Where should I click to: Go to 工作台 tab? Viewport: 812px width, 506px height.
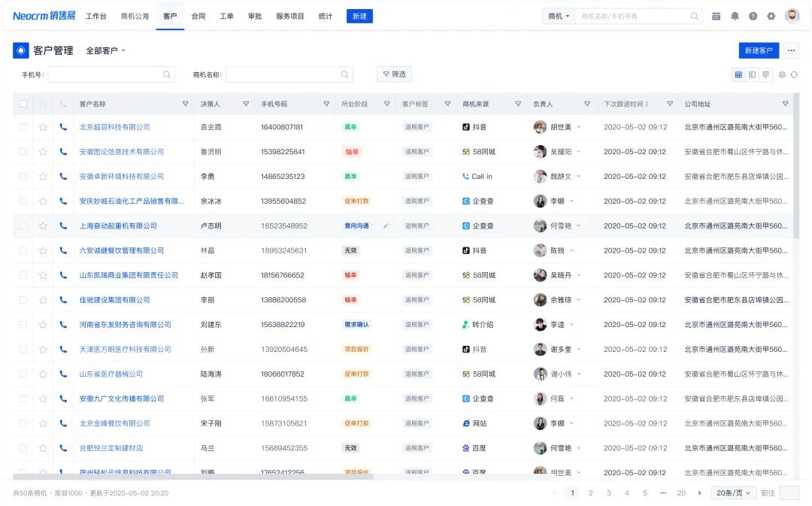95,16
